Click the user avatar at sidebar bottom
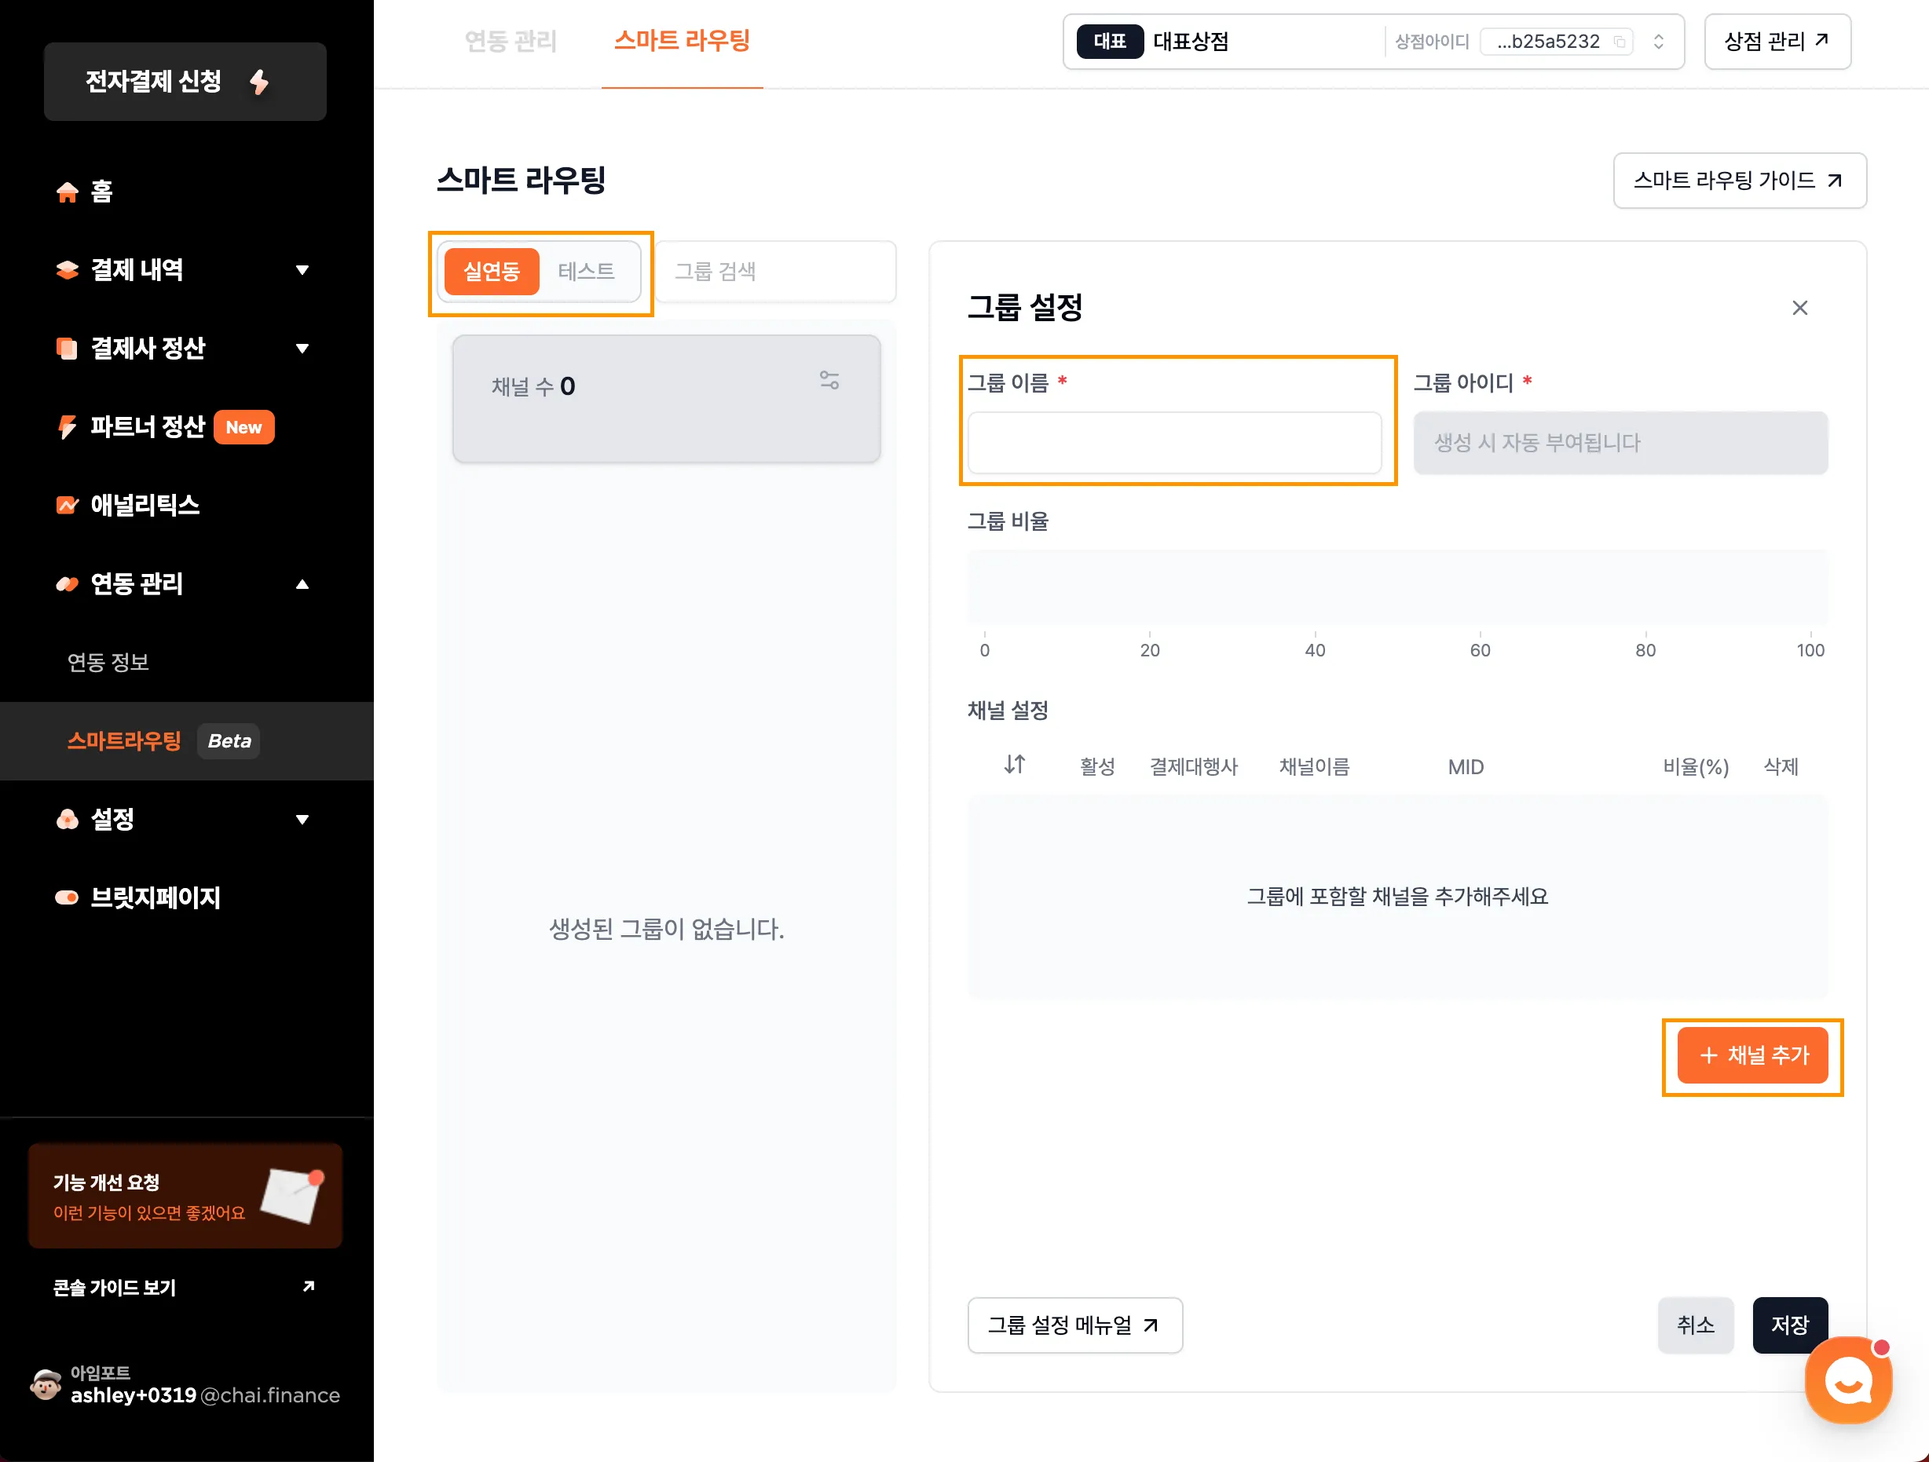This screenshot has height=1462, width=1929. click(x=46, y=1383)
